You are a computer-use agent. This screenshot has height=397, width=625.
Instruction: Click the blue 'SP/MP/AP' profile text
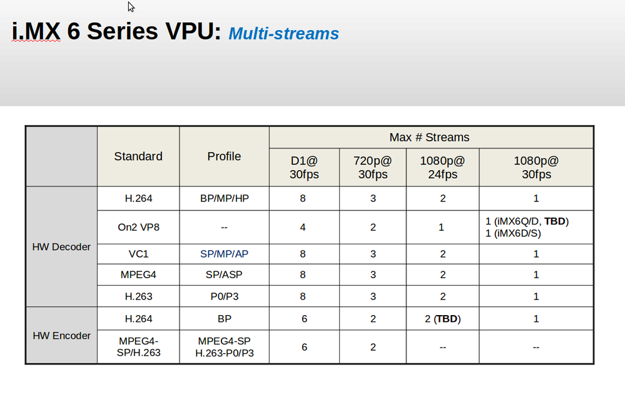224,254
